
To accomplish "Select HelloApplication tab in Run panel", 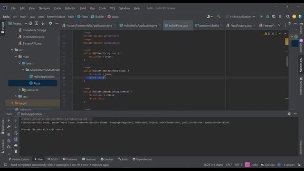I will [x=31, y=114].
